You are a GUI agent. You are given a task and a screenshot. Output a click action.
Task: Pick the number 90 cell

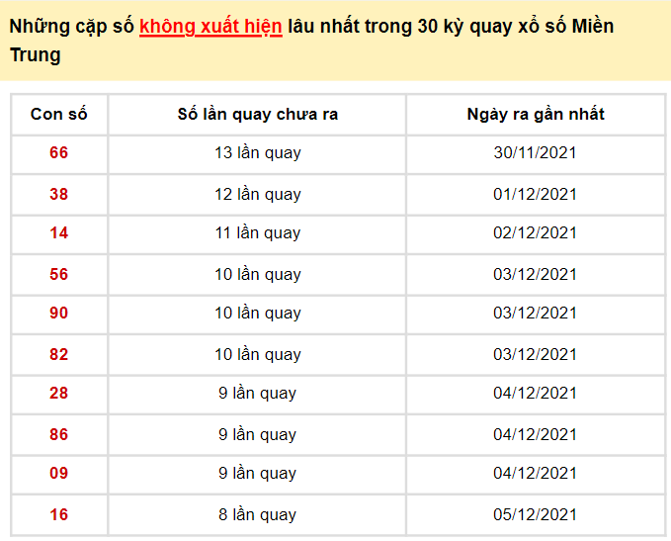click(x=59, y=314)
